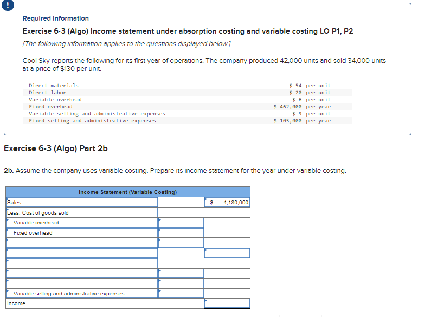Screen dimensions: 431x317
Task: Open the Variable selling and administrative expenses dropdown
Action: (x=82, y=293)
